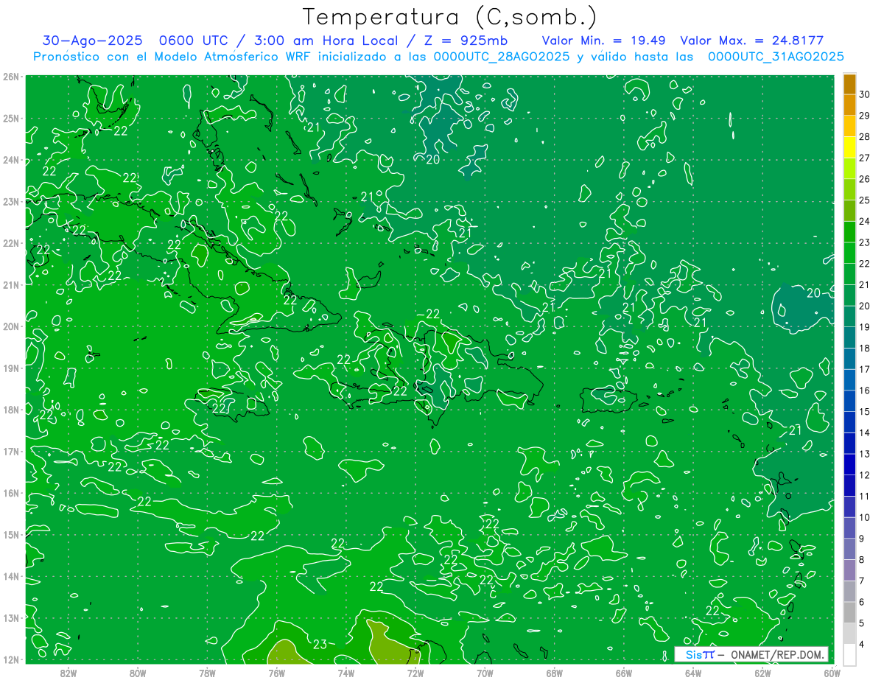The width and height of the screenshot is (884, 683).
Task: Click the purple legend band between 7 and 8
Action: [849, 570]
